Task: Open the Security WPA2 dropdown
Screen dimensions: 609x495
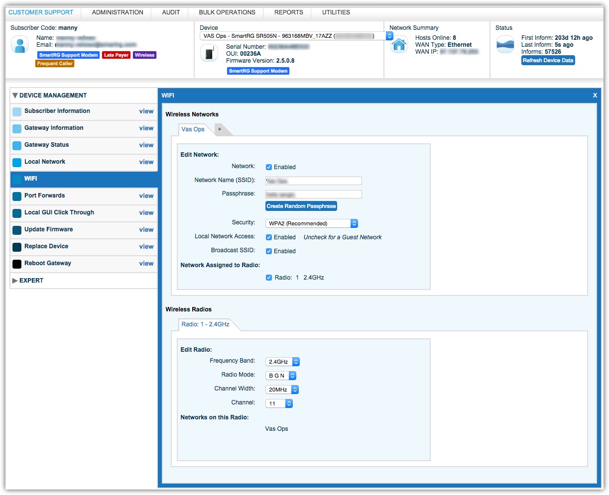Action: (311, 223)
